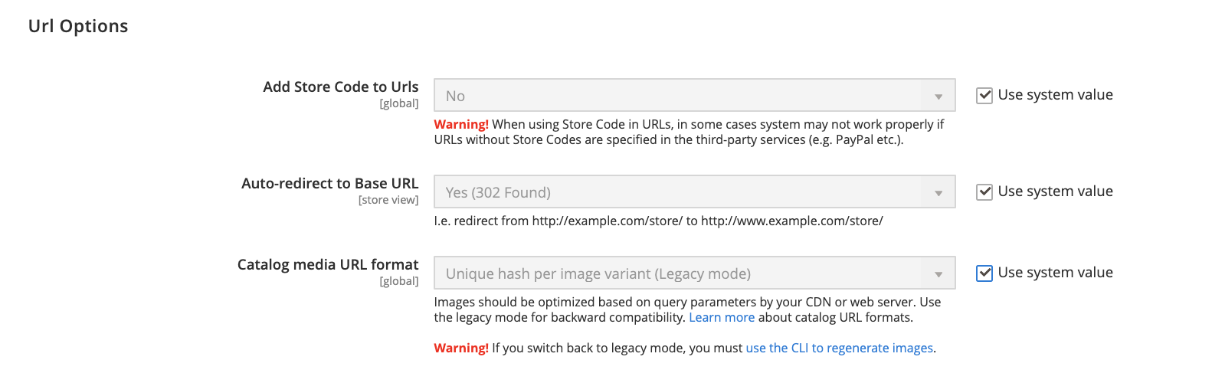Viewport: 1212px width, 383px height.
Task: Open the use the CLI to regenerate images link
Action: [x=840, y=348]
